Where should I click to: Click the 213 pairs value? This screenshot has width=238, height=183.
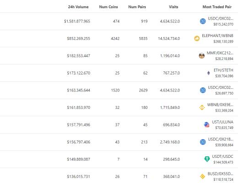[x=144, y=142]
